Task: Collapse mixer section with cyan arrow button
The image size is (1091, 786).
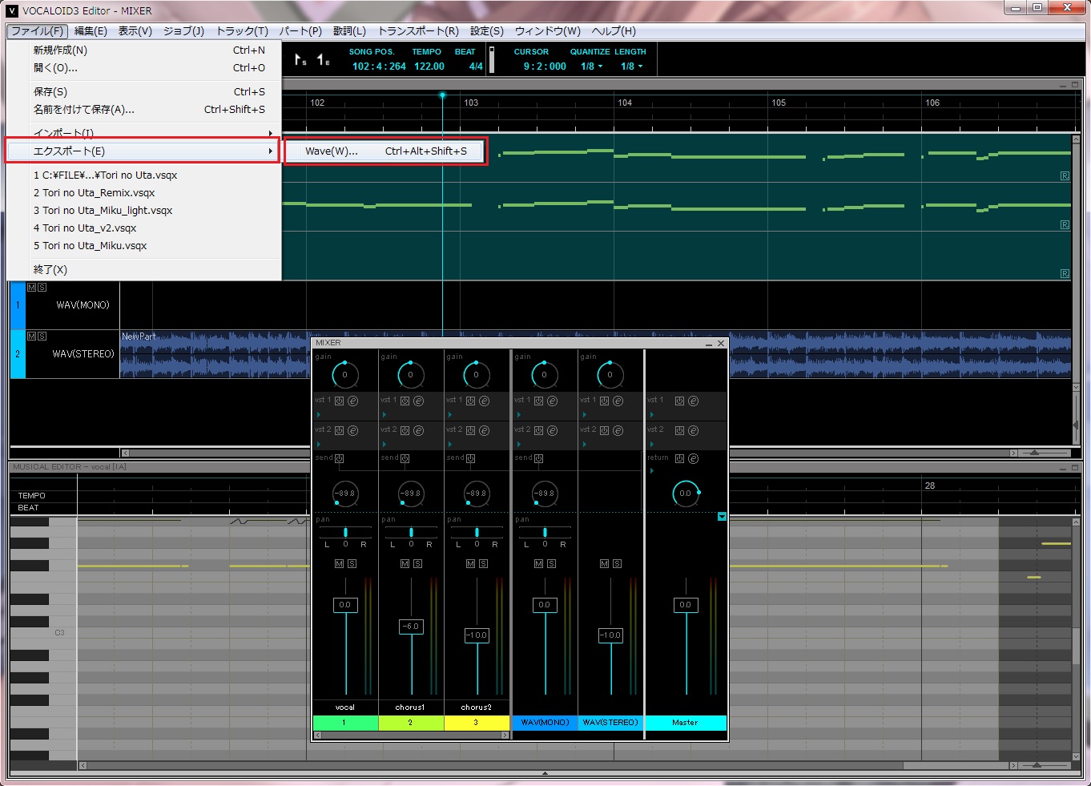Action: (x=722, y=517)
